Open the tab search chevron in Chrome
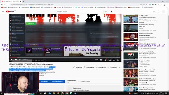 155,1
